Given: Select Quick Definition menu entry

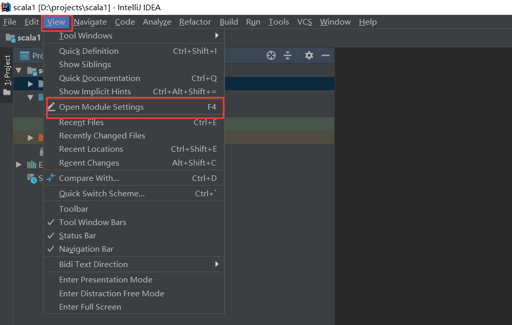Looking at the screenshot, I should pyautogui.click(x=134, y=51).
